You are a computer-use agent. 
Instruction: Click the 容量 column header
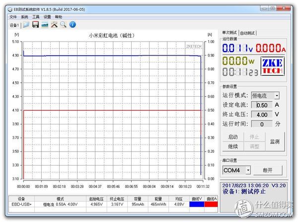[138, 199]
